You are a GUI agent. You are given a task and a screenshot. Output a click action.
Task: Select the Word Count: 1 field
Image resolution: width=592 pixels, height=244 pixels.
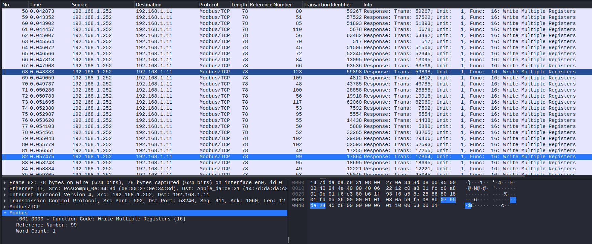[x=36, y=231]
